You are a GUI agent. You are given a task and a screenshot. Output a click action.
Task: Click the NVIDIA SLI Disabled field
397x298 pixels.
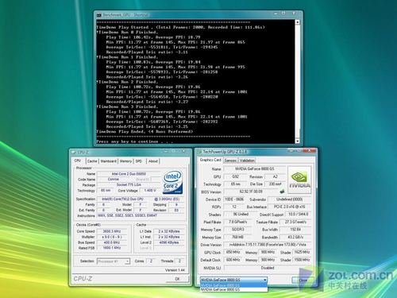(x=268, y=268)
